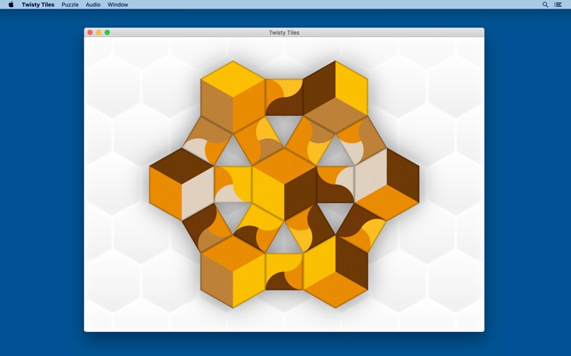This screenshot has height=356, width=571.
Task: Open the Twisty Tiles application menu
Action: 38,5
